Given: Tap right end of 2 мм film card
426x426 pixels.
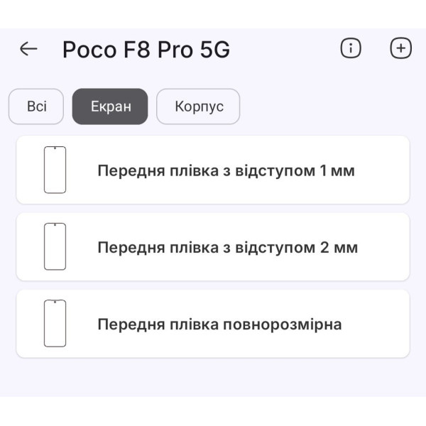Looking at the screenshot, I should click(x=387, y=247).
